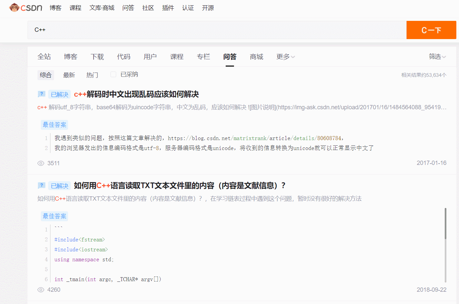The image size is (459, 304).
Task: Sort results by 热门
Action: [92, 75]
